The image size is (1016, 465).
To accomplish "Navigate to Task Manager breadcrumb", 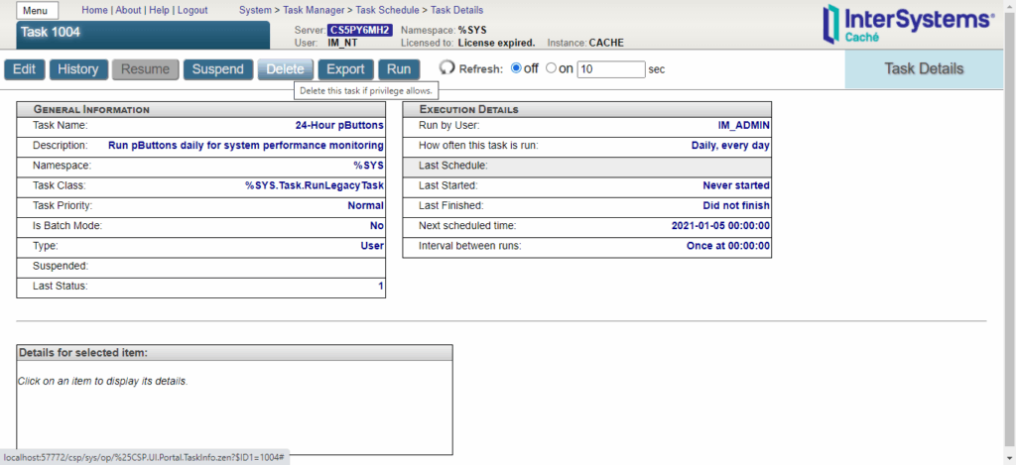I will (316, 10).
